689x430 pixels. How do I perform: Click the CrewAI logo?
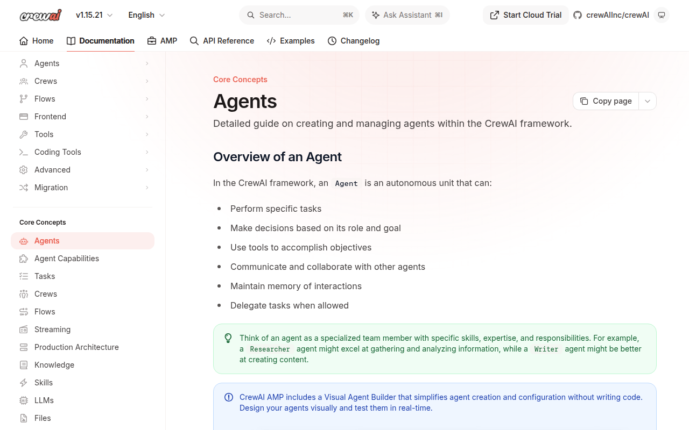pos(41,15)
